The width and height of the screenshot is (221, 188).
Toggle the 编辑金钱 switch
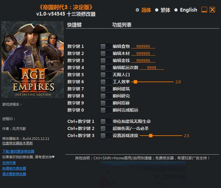pyautogui.click(x=106, y=61)
